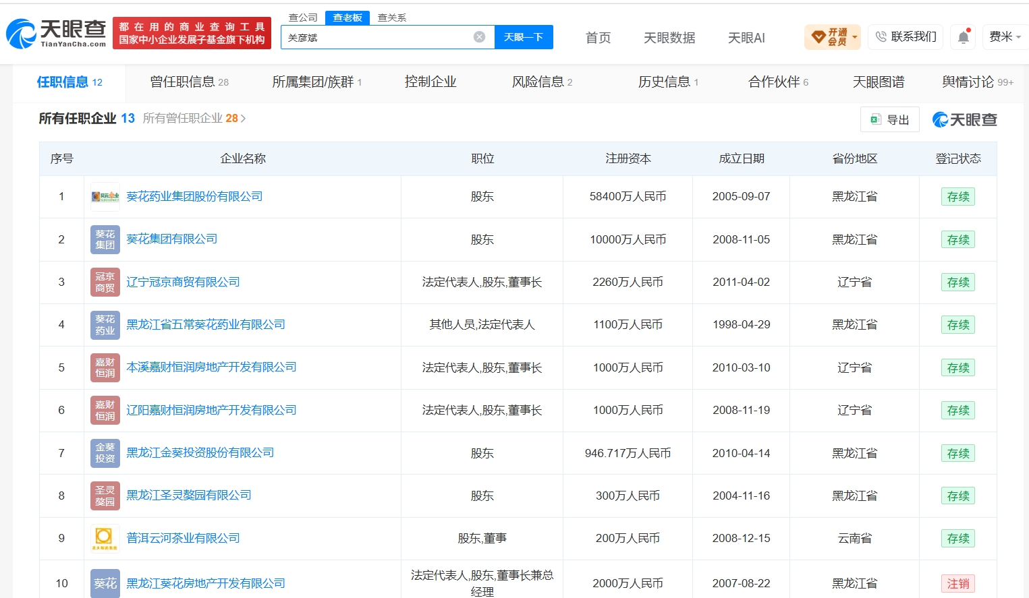
Task: Click the 嘉财恒润 logo badge in row 5
Action: click(x=105, y=367)
